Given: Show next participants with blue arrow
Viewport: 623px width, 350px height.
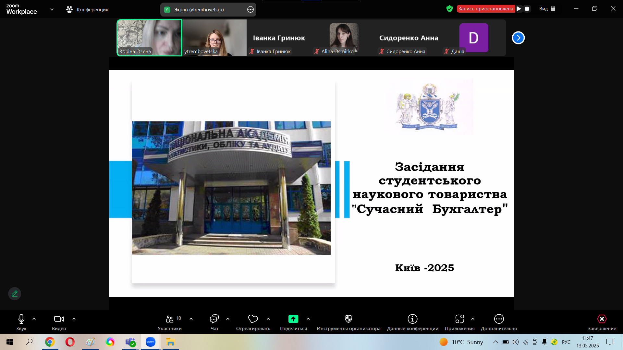Looking at the screenshot, I should coord(518,38).
